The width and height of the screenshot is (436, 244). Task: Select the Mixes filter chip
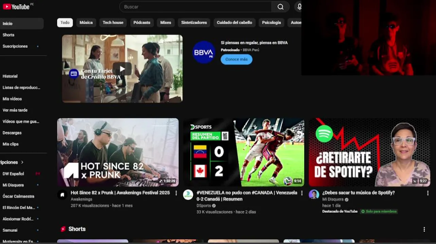[166, 23]
